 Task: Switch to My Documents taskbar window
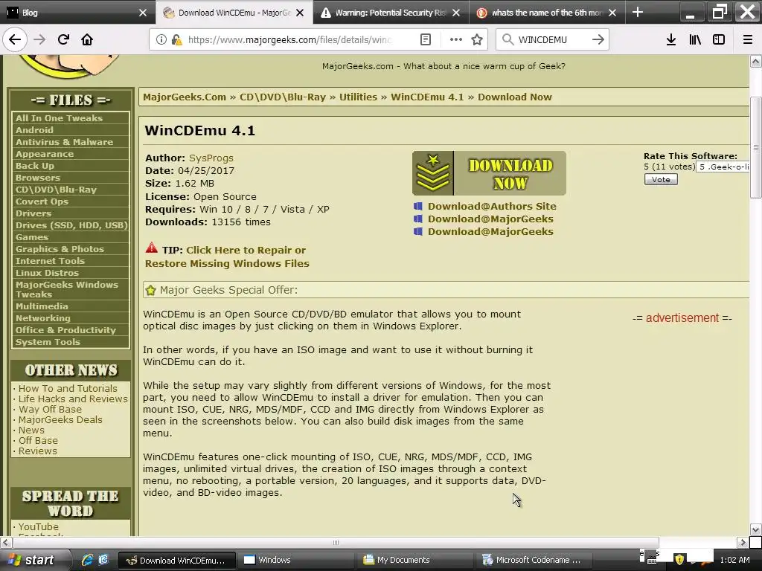(415, 560)
